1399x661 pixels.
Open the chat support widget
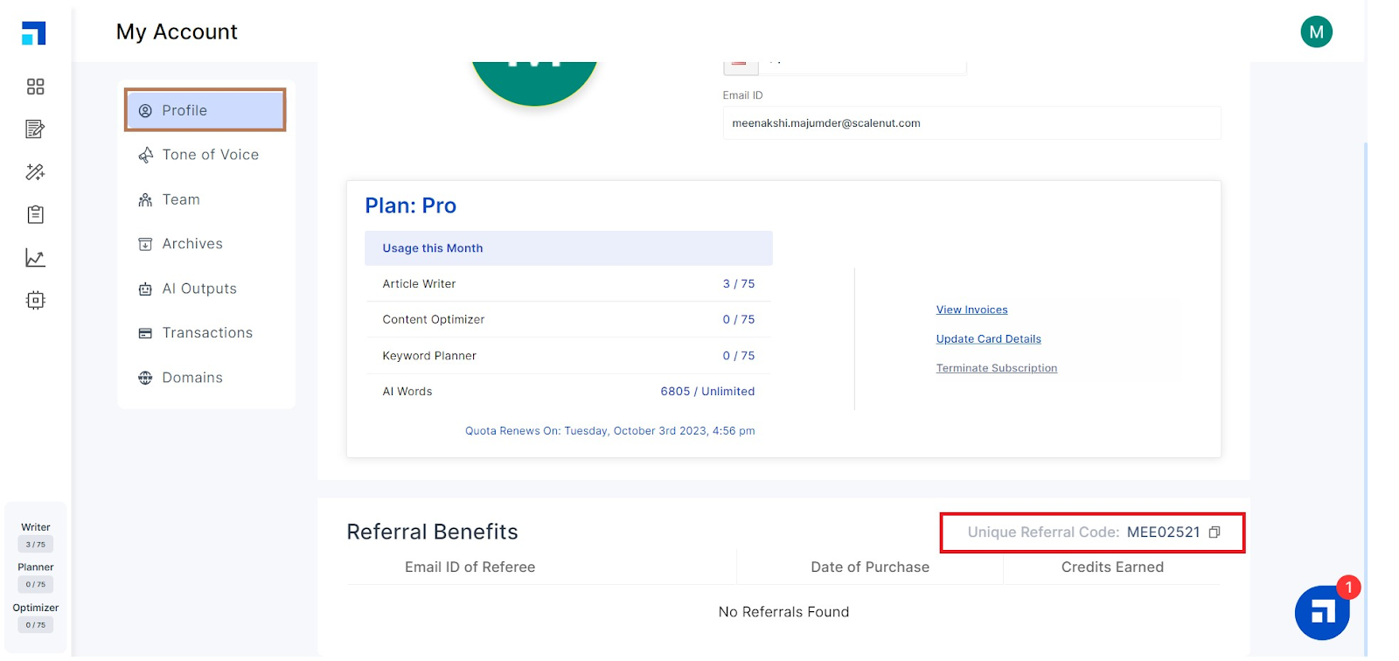tap(1322, 613)
